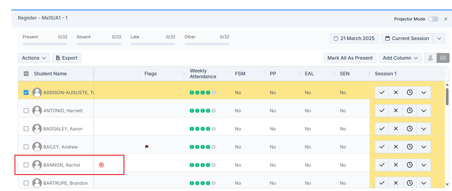This screenshot has height=191, width=452.
Task: Mark ANTONIO, Harriett absent with X icon
Action: [396, 111]
